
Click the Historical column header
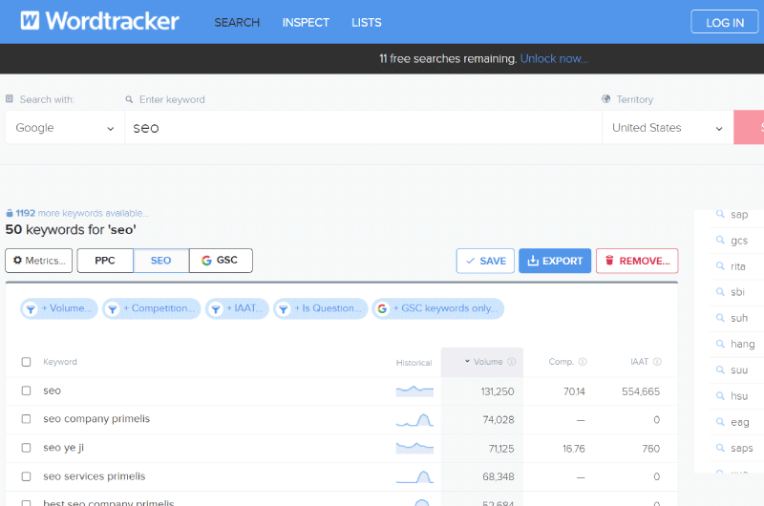pos(414,363)
